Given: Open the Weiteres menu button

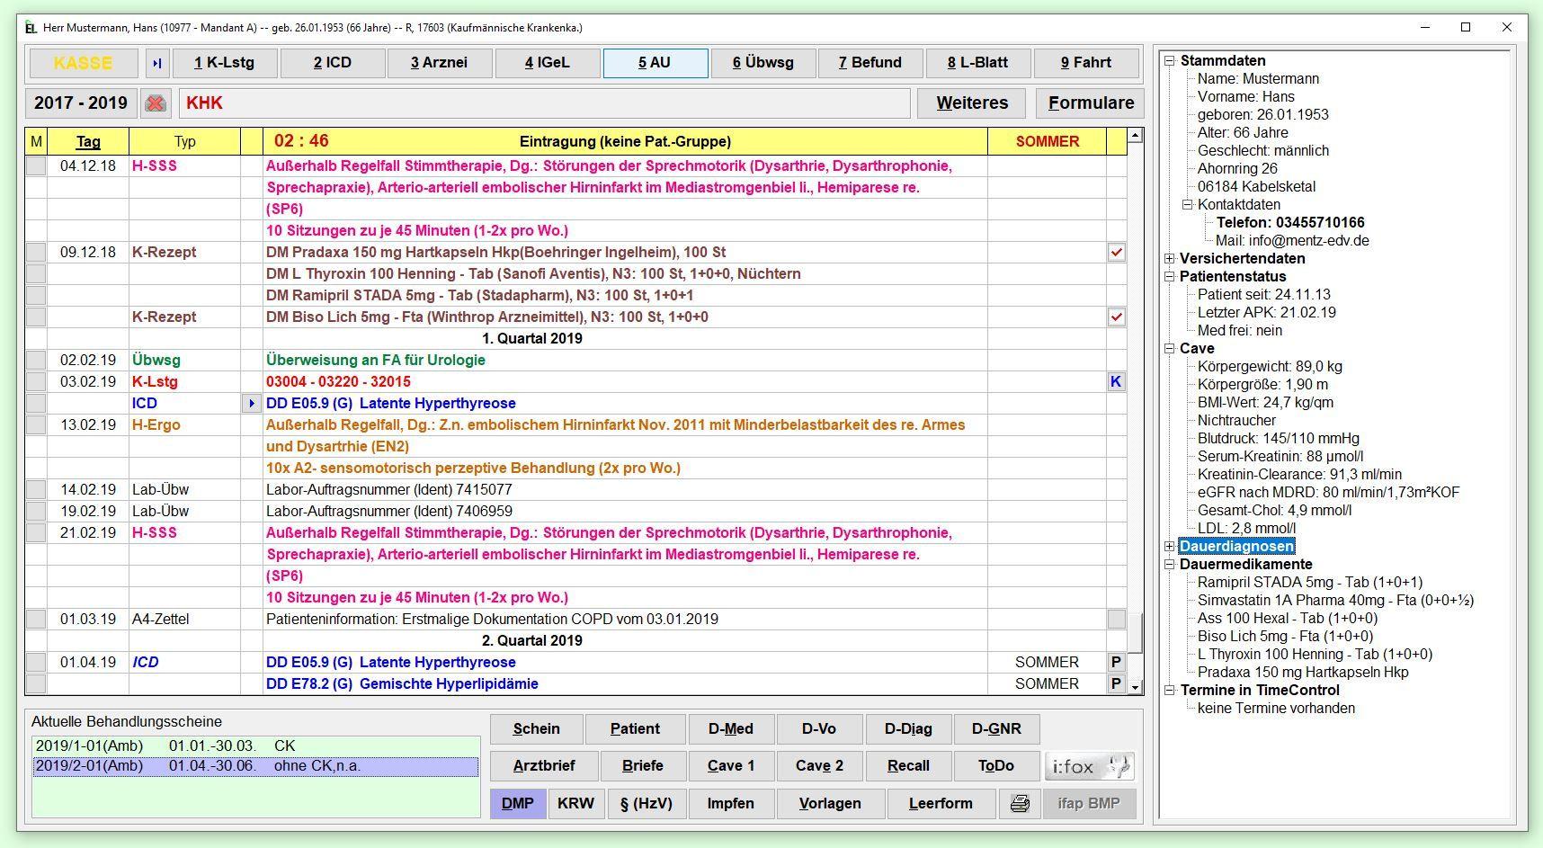Looking at the screenshot, I should 971,103.
